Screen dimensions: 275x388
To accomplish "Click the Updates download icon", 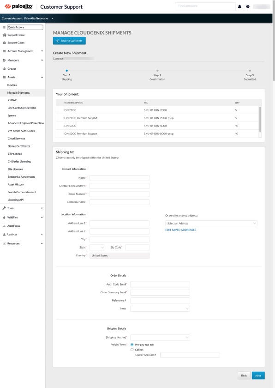I will pos(4,234).
